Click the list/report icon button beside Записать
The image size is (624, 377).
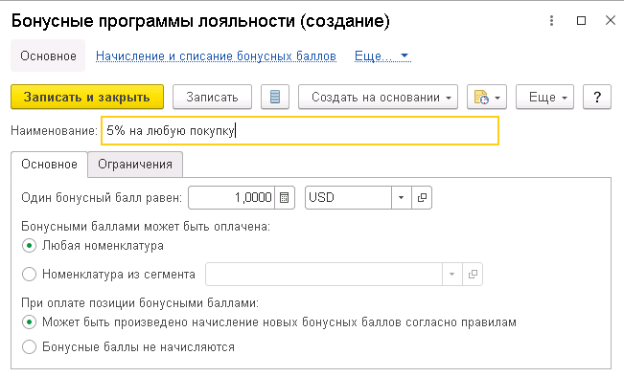[x=275, y=97]
